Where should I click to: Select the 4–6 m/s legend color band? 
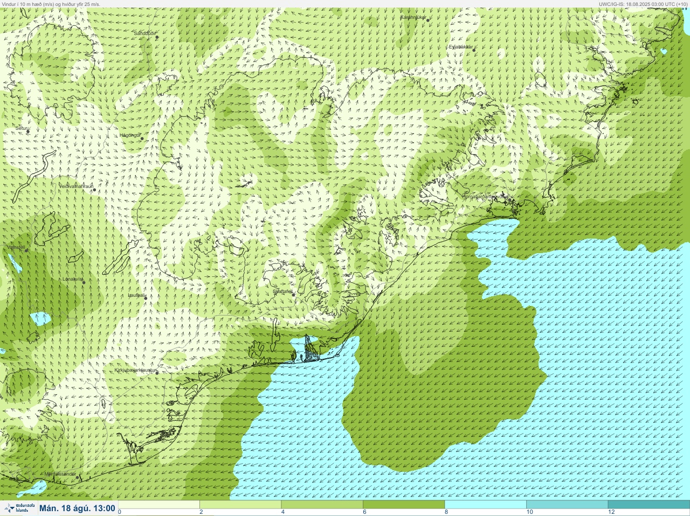tap(322, 505)
